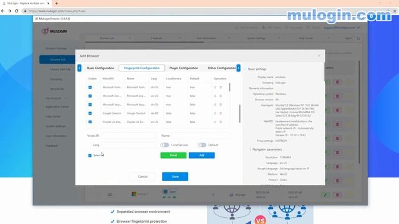Open the Plugin Configuration tab
This screenshot has height=224, width=399.
[x=184, y=68]
